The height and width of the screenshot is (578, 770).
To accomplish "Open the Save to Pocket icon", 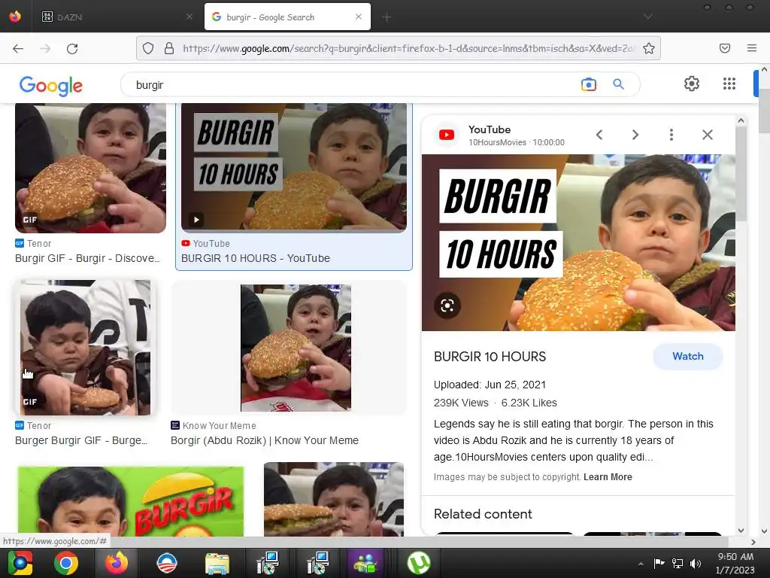I will (x=725, y=48).
